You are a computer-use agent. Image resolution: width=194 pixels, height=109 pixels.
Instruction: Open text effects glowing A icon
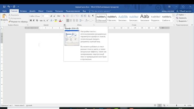pyautogui.click(x=51, y=21)
